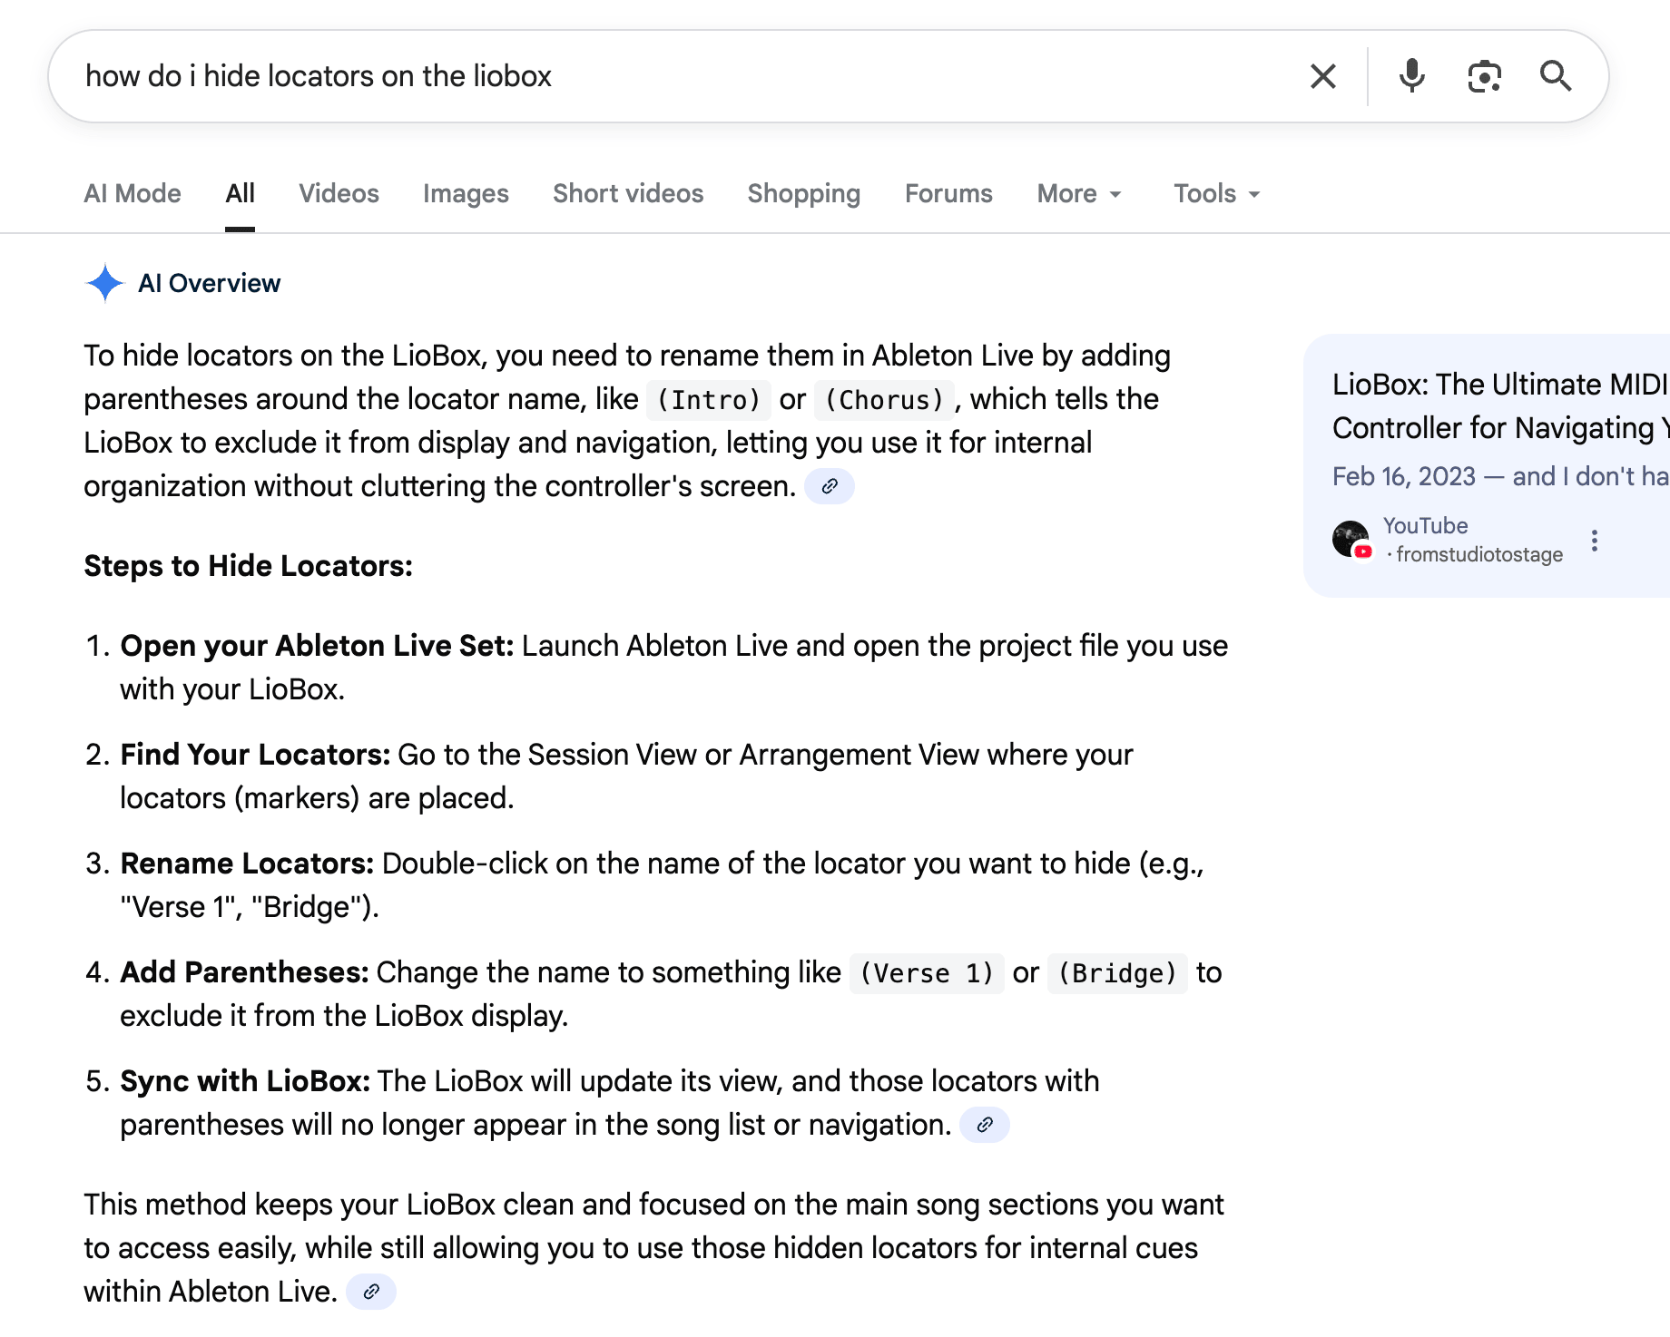Switch to the Images tab
Viewport: 1670px width, 1337px height.
(466, 194)
